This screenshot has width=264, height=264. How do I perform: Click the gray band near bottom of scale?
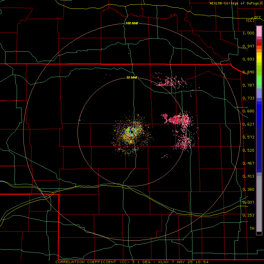(259, 204)
